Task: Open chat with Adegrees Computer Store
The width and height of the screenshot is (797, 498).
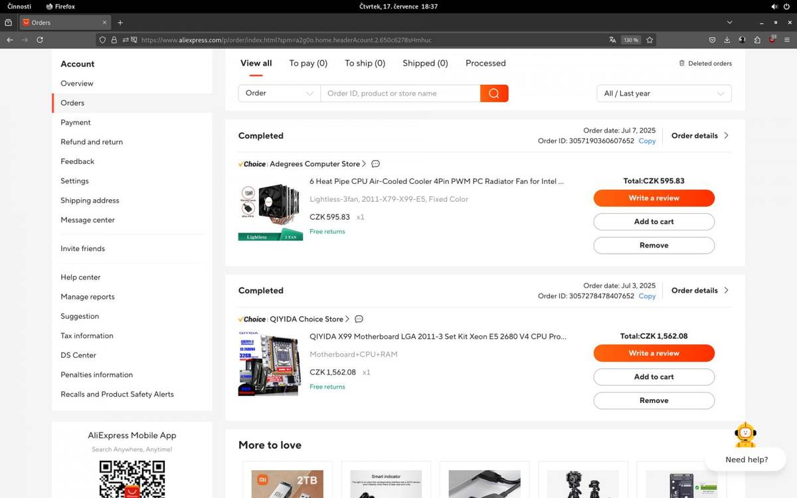Action: (x=375, y=164)
